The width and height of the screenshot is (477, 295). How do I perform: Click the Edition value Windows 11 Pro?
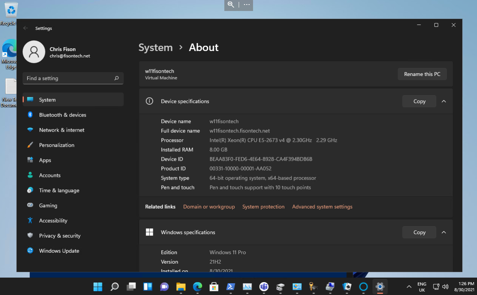[x=228, y=252]
